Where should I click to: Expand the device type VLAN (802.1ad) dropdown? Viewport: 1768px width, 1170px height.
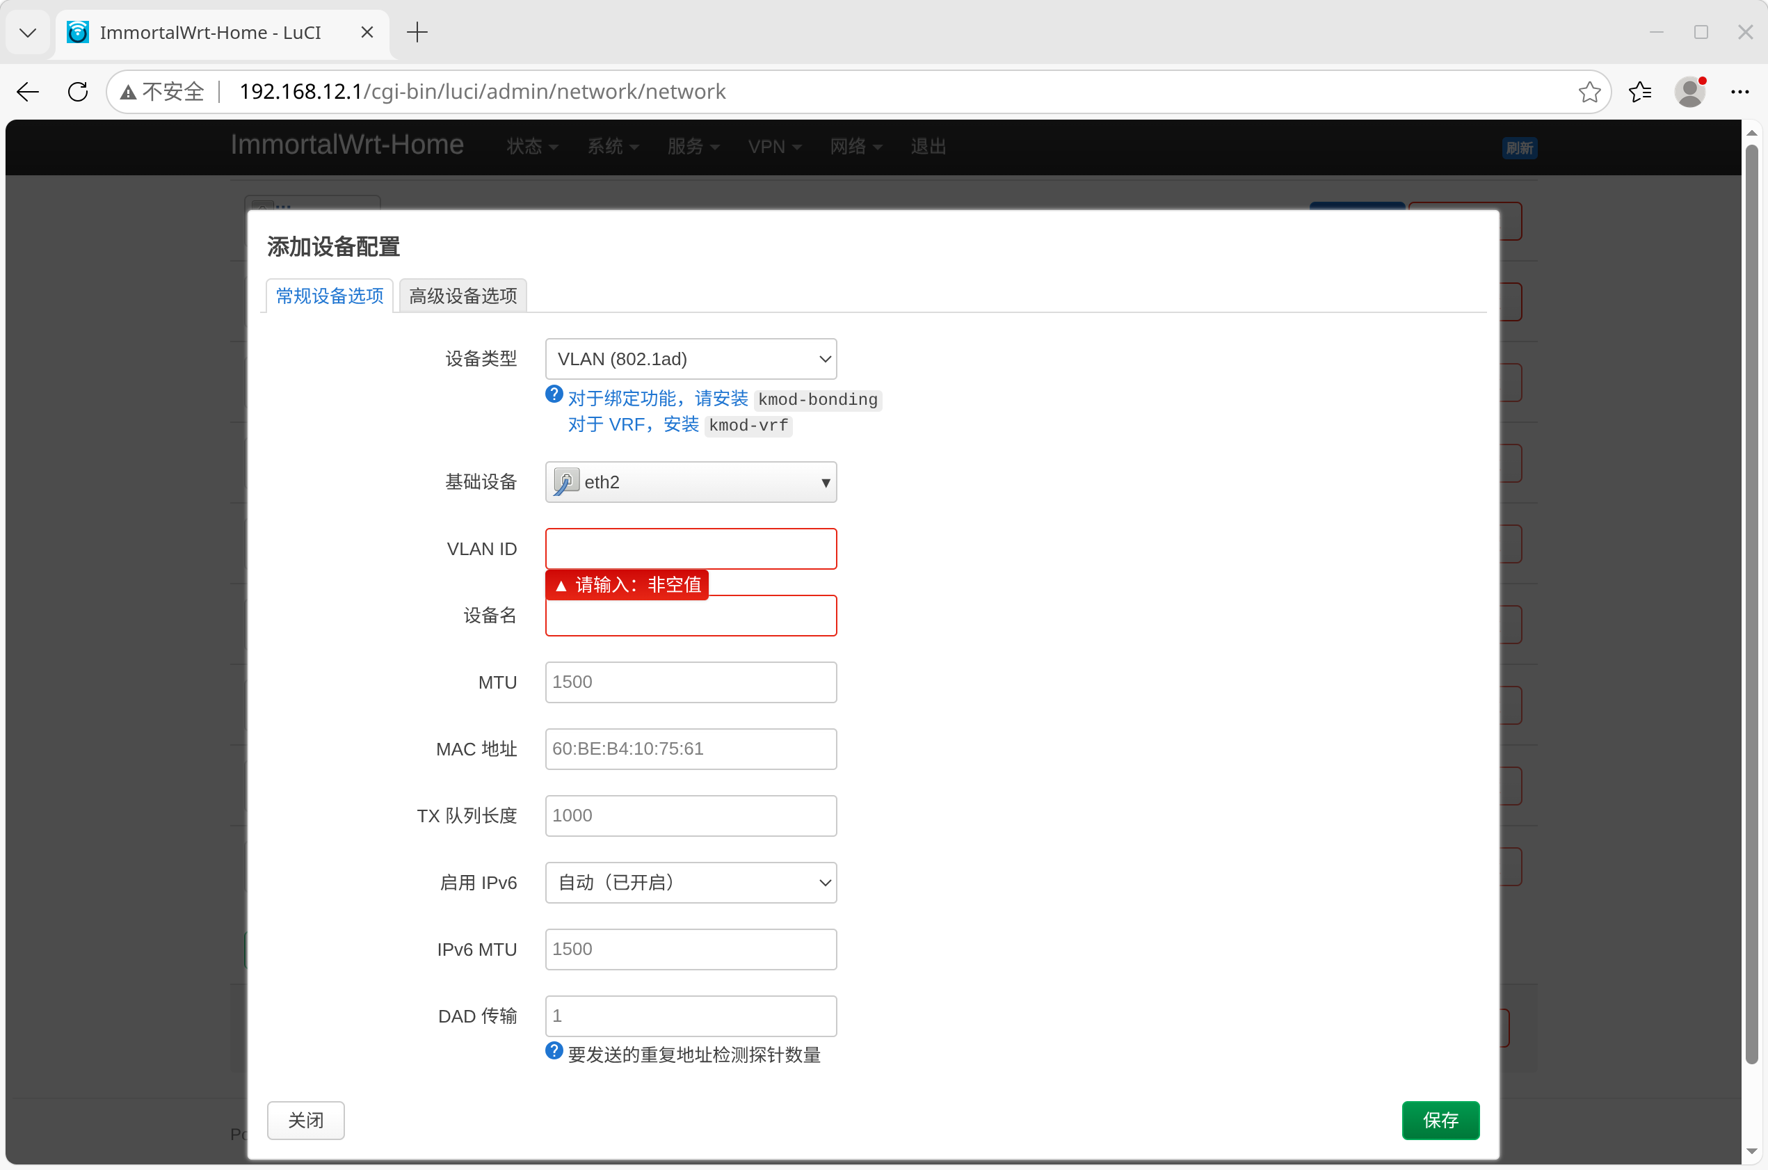click(691, 359)
